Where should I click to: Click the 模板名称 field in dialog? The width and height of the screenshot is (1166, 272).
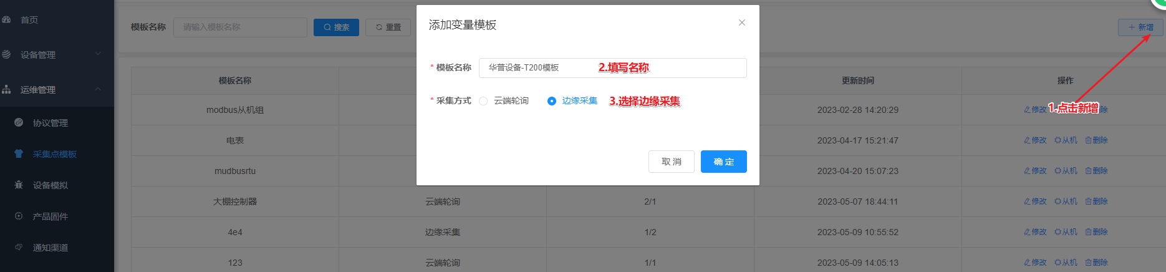612,68
